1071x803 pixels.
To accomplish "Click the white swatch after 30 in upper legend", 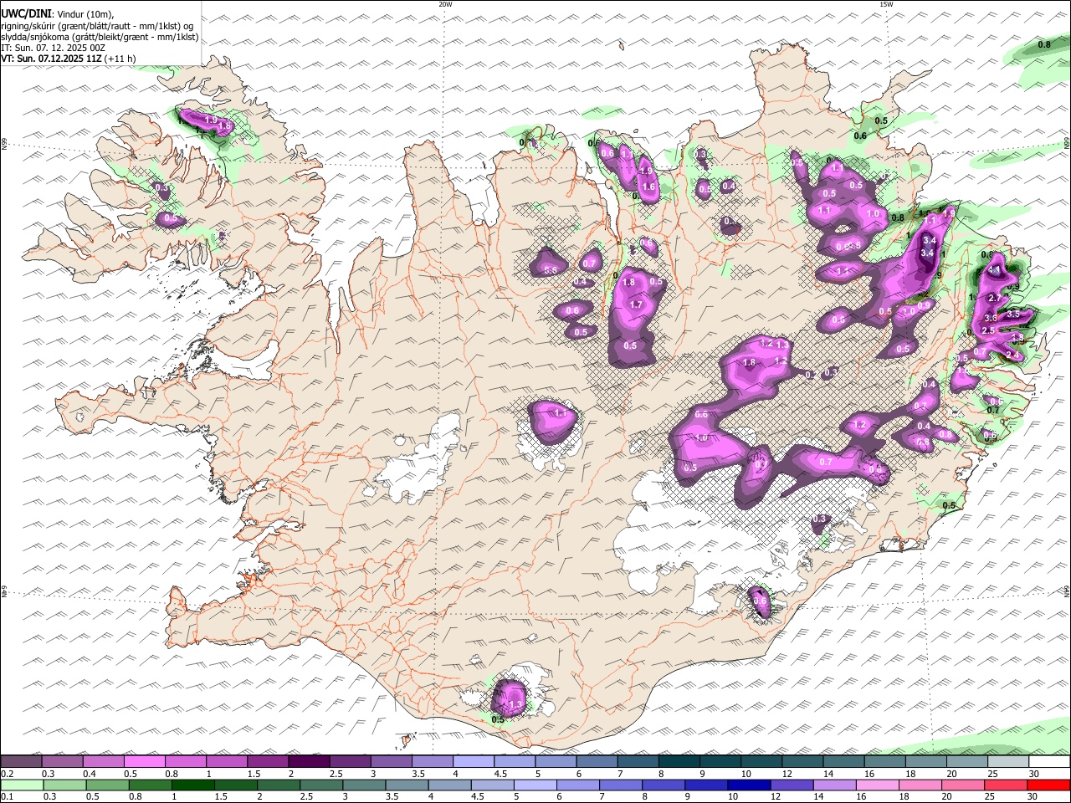I will pyautogui.click(x=1049, y=762).
